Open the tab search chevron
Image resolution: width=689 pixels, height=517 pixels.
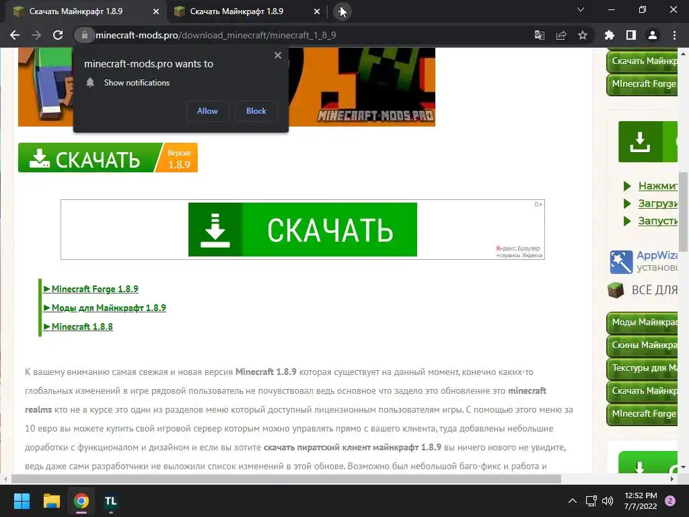pos(581,9)
